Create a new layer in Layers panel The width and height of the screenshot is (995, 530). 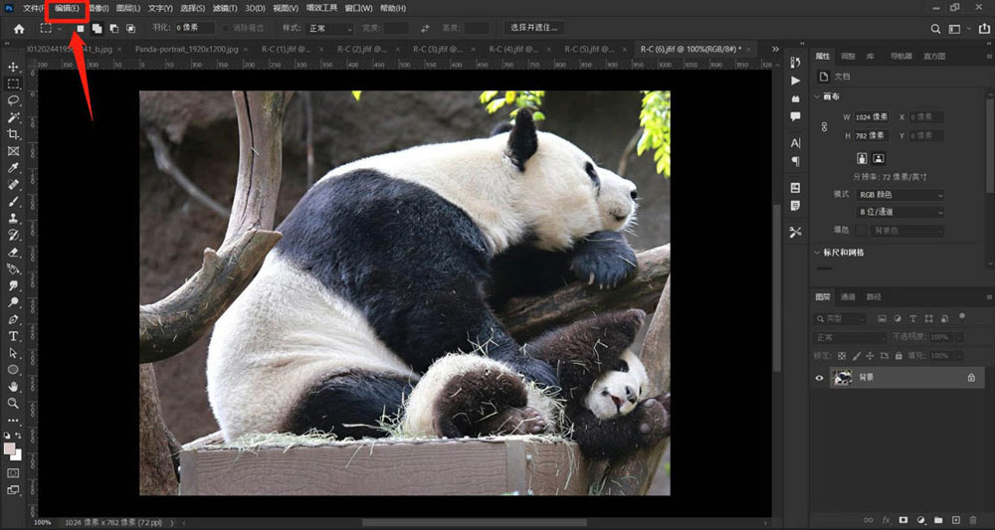[955, 520]
